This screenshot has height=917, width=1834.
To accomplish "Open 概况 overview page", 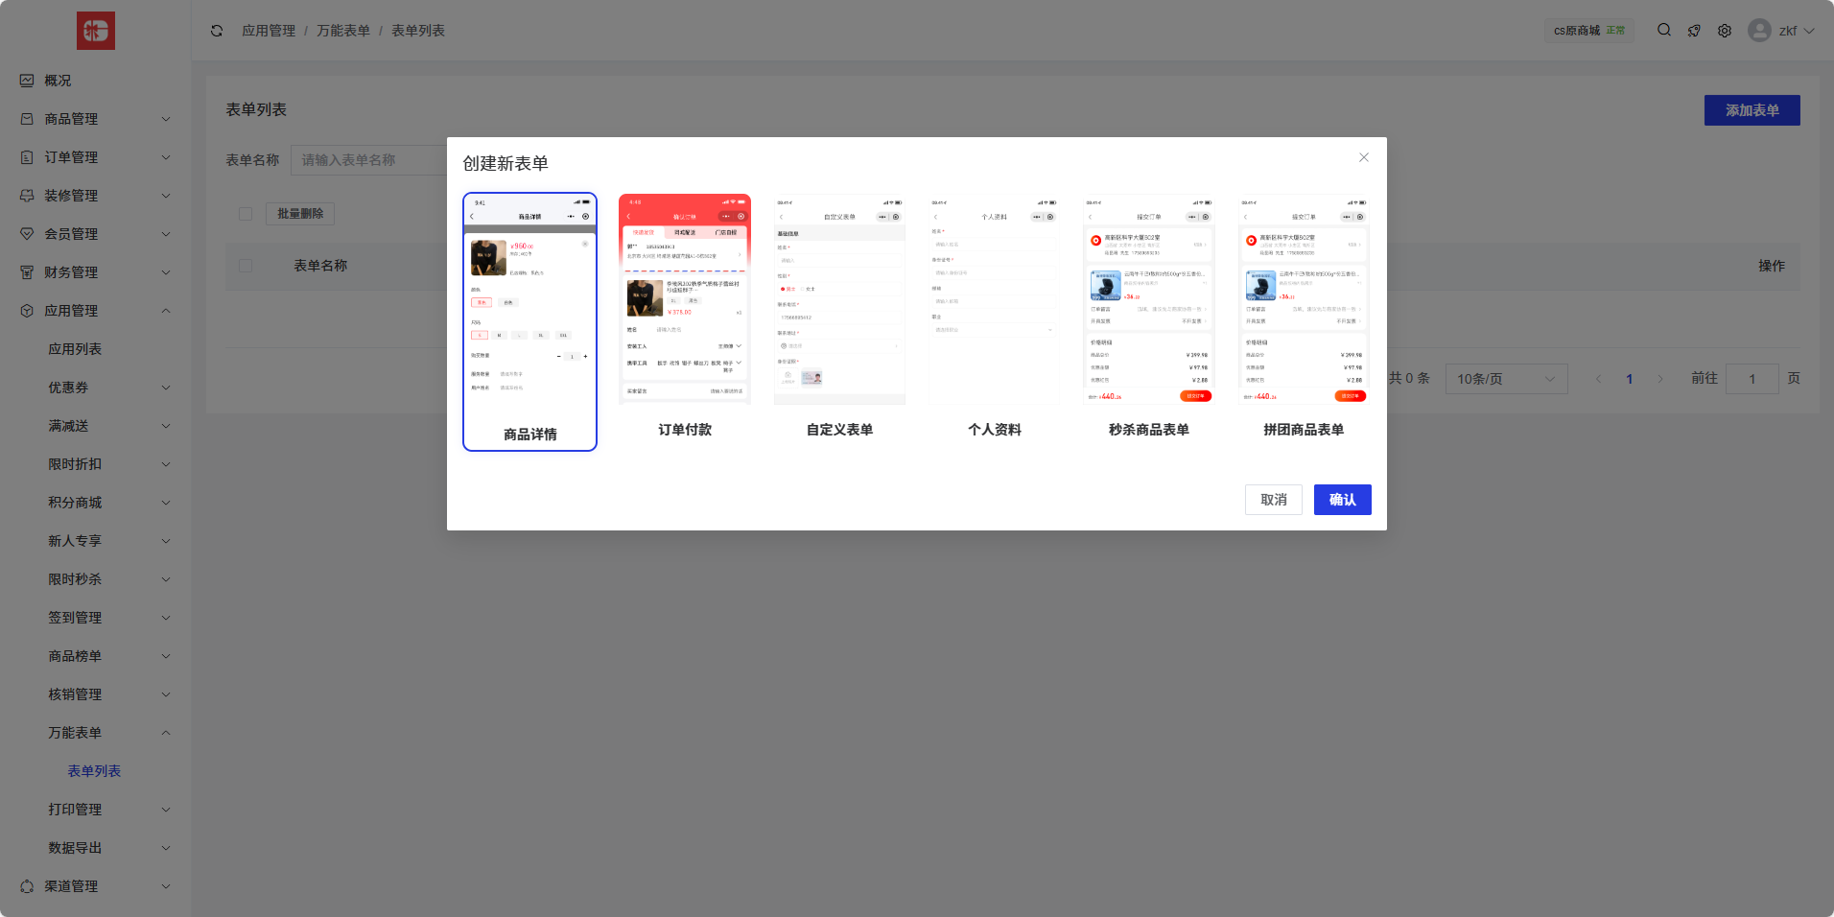I will (x=58, y=81).
